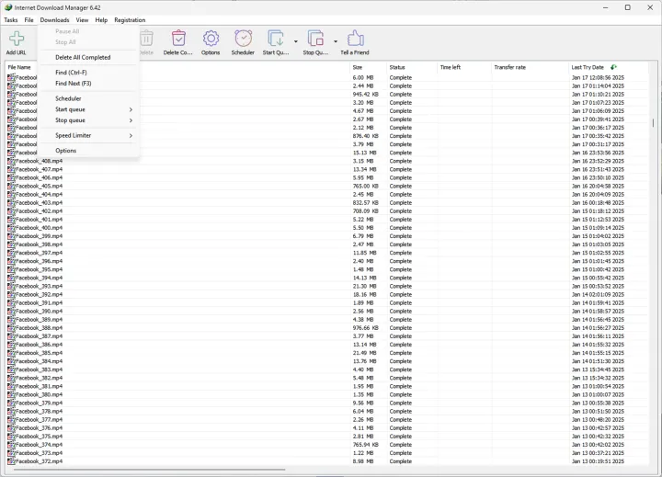Image resolution: width=662 pixels, height=477 pixels.
Task: Open the Scheduler clock icon in toolbar
Action: [x=243, y=39]
